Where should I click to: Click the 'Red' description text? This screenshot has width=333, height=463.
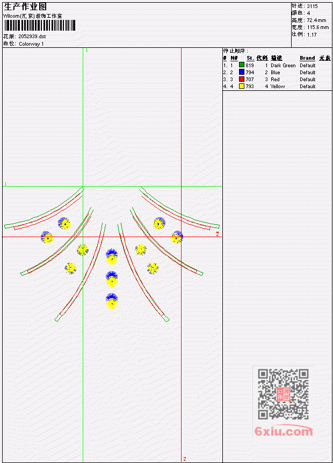pos(275,80)
